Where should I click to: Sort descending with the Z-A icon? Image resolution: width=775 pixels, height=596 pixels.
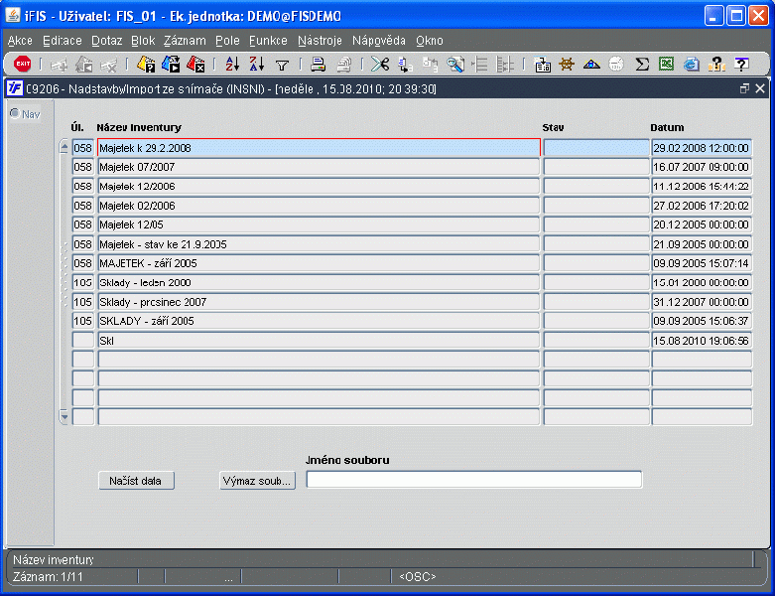[257, 65]
